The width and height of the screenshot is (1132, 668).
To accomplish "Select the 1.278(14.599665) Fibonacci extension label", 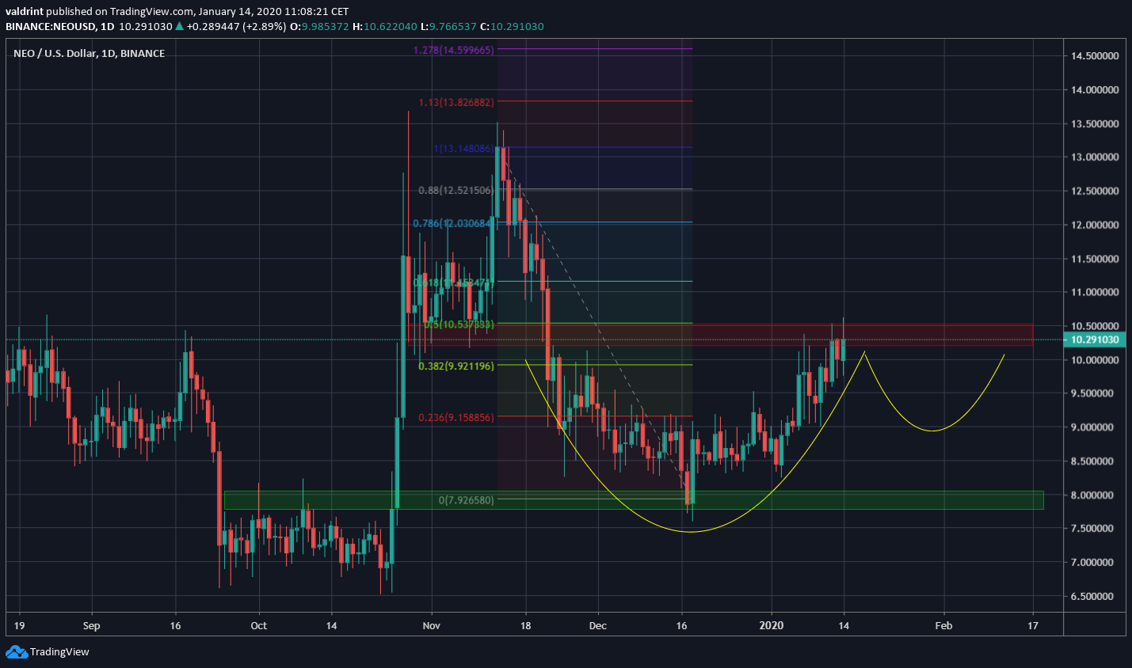I will [452, 49].
